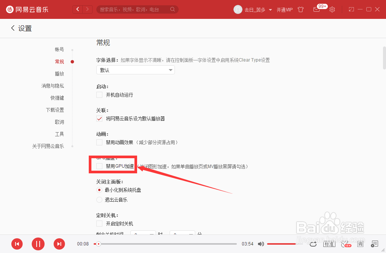Go to 播放 settings section
Viewport: 386px width, 253px height.
point(59,74)
